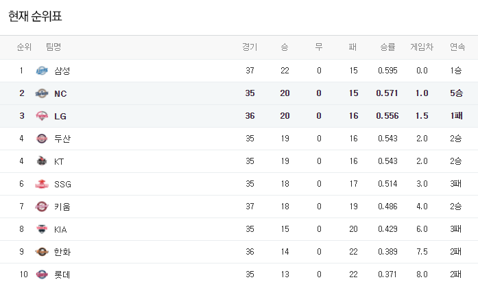Viewport: 478px width, 293px height.
Task: Click the 순위 column header
Action: click(x=24, y=47)
